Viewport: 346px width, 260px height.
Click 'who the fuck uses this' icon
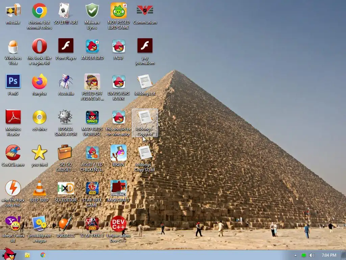coord(13,188)
